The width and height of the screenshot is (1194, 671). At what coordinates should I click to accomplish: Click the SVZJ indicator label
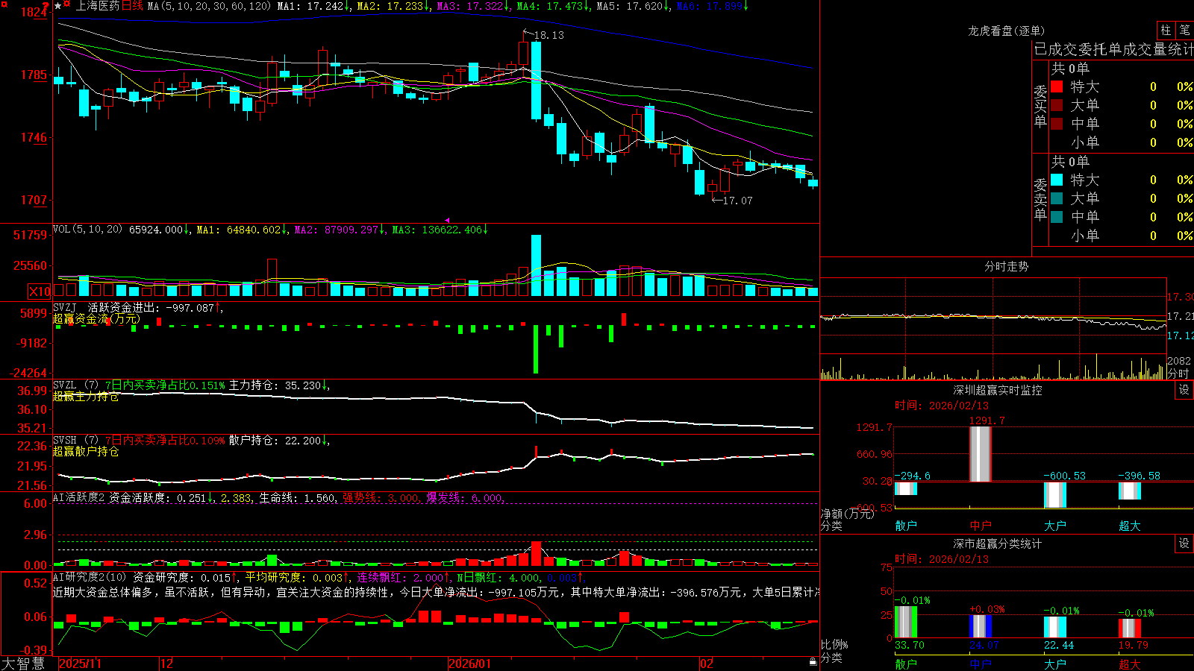click(65, 307)
